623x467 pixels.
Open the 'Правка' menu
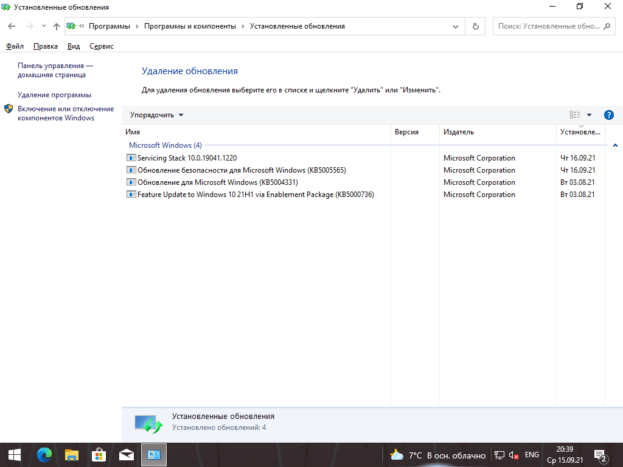pyautogui.click(x=45, y=46)
